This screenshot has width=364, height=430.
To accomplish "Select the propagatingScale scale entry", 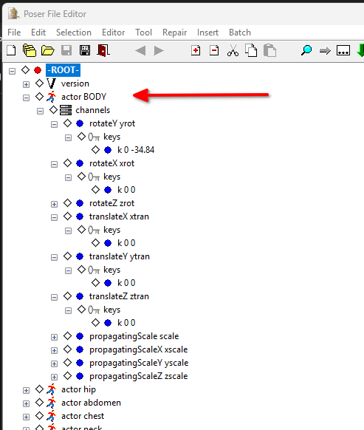I will tap(134, 336).
